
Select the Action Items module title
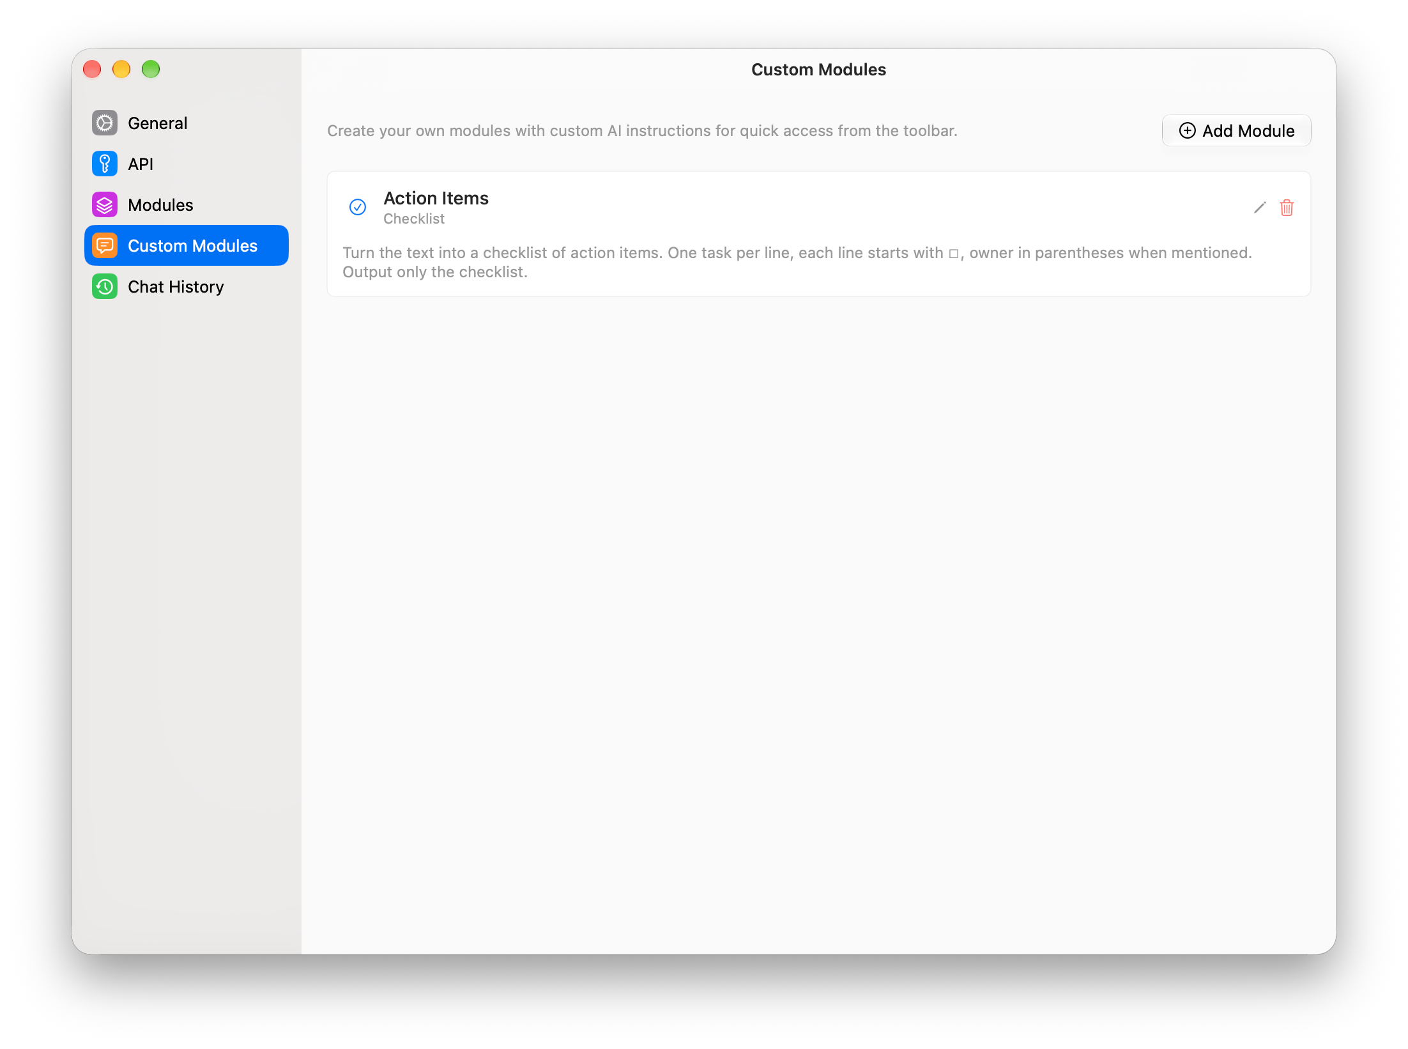coord(436,198)
